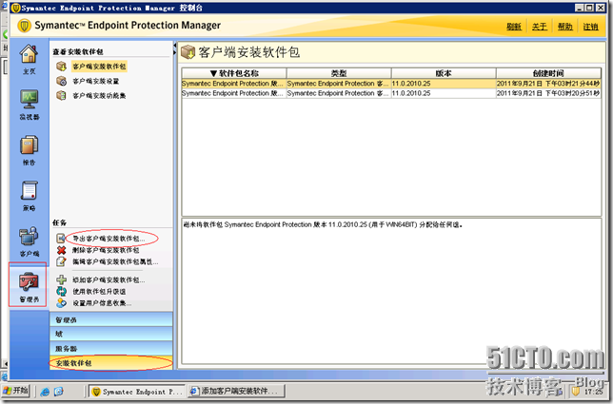Click version 11.0.2010.25 in second row
Screen dimensions: 613x404
(x=411, y=93)
